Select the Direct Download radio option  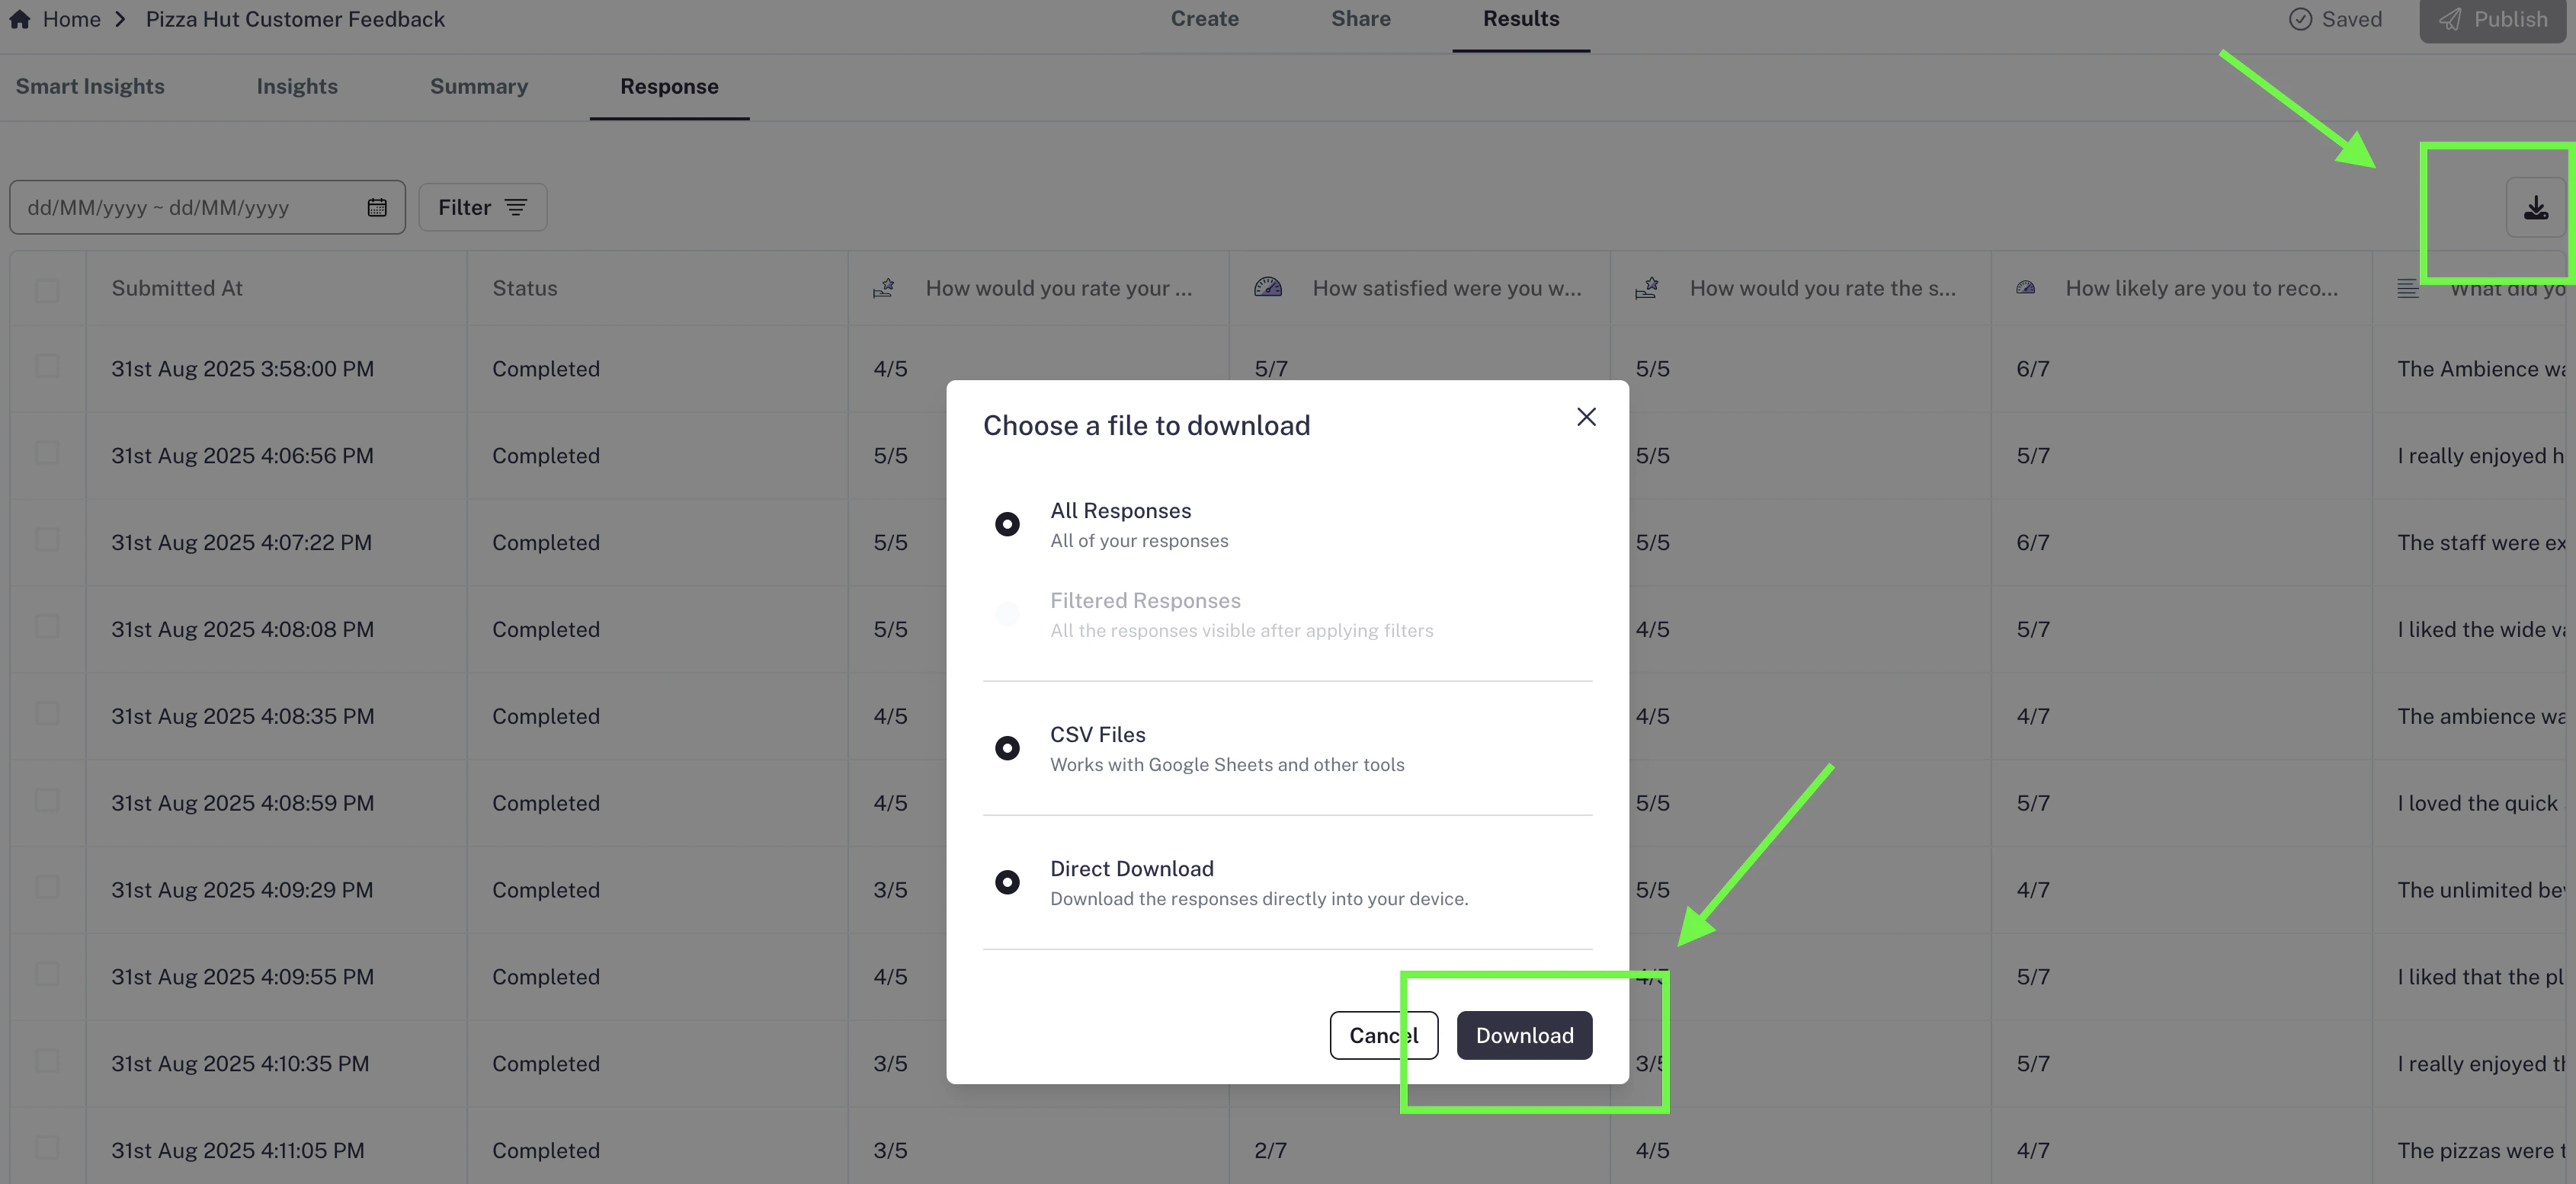point(1007,882)
